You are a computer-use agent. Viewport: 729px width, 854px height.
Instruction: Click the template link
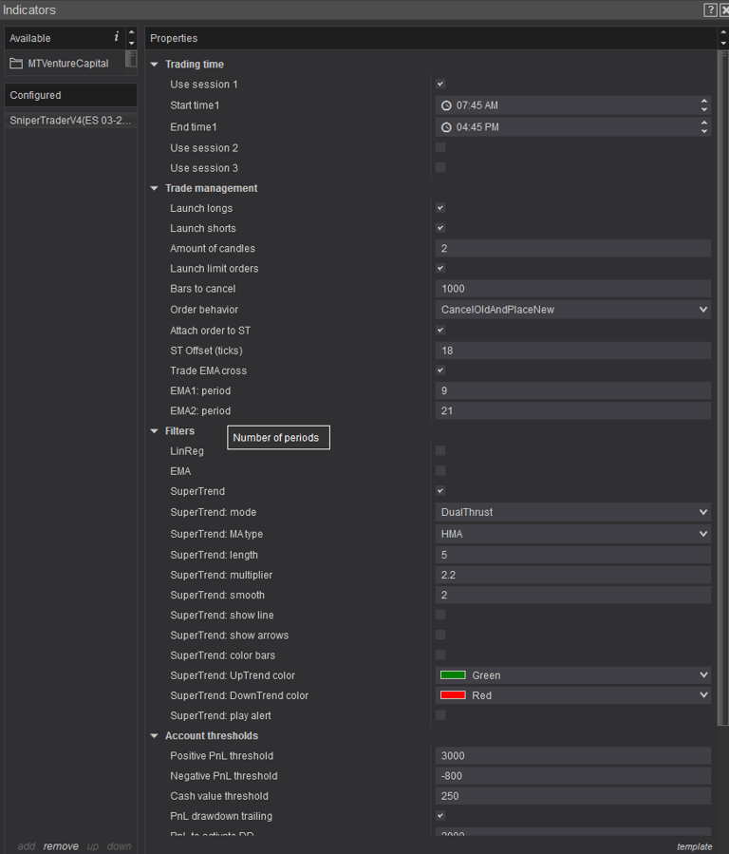(x=694, y=846)
